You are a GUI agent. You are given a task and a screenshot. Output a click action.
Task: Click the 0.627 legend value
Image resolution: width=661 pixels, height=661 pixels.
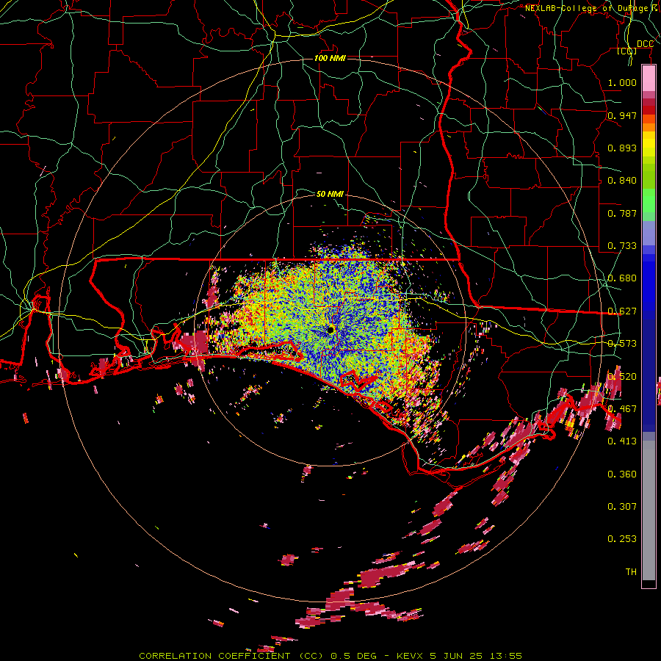(622, 311)
